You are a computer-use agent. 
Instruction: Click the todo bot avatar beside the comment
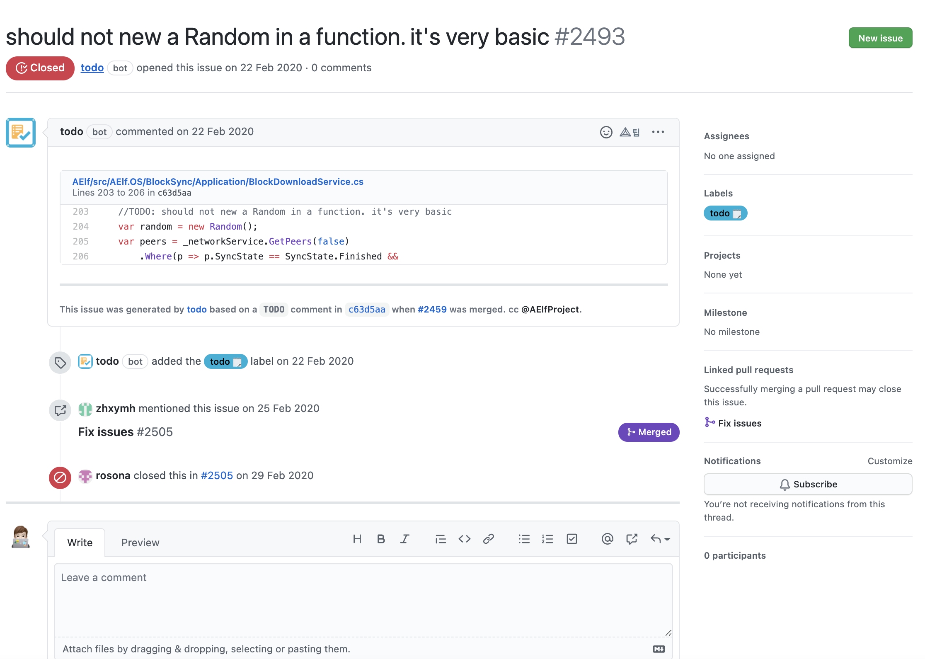21,133
